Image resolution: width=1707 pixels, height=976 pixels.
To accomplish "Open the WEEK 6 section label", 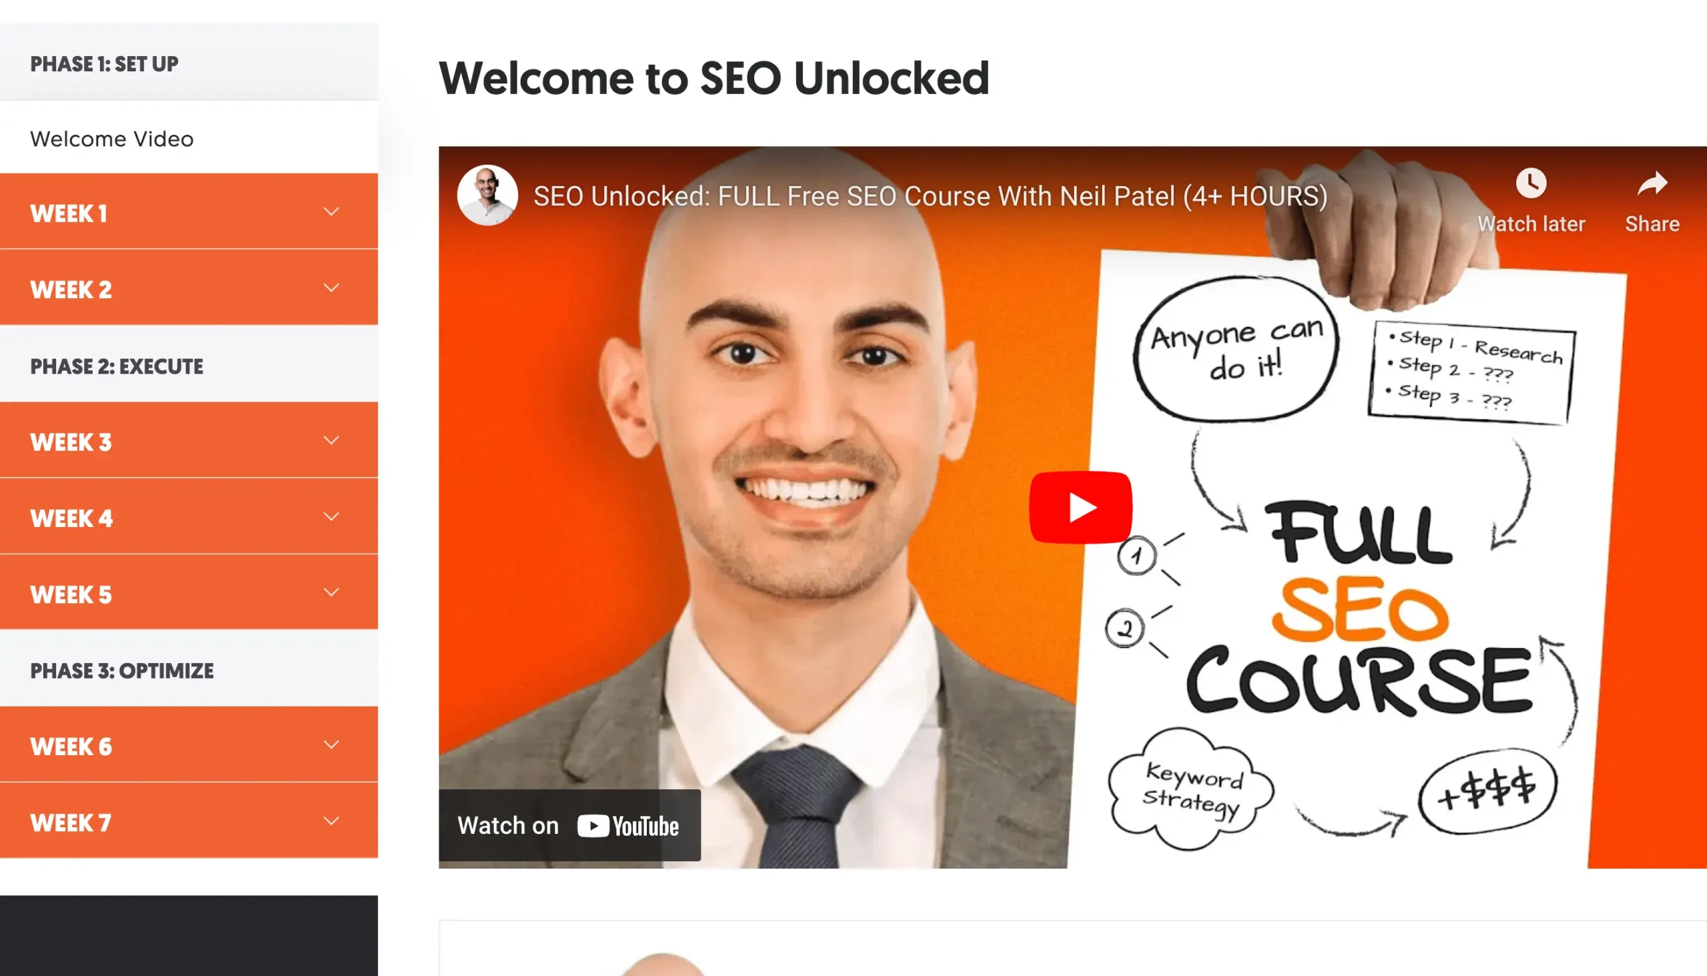I will (x=71, y=747).
